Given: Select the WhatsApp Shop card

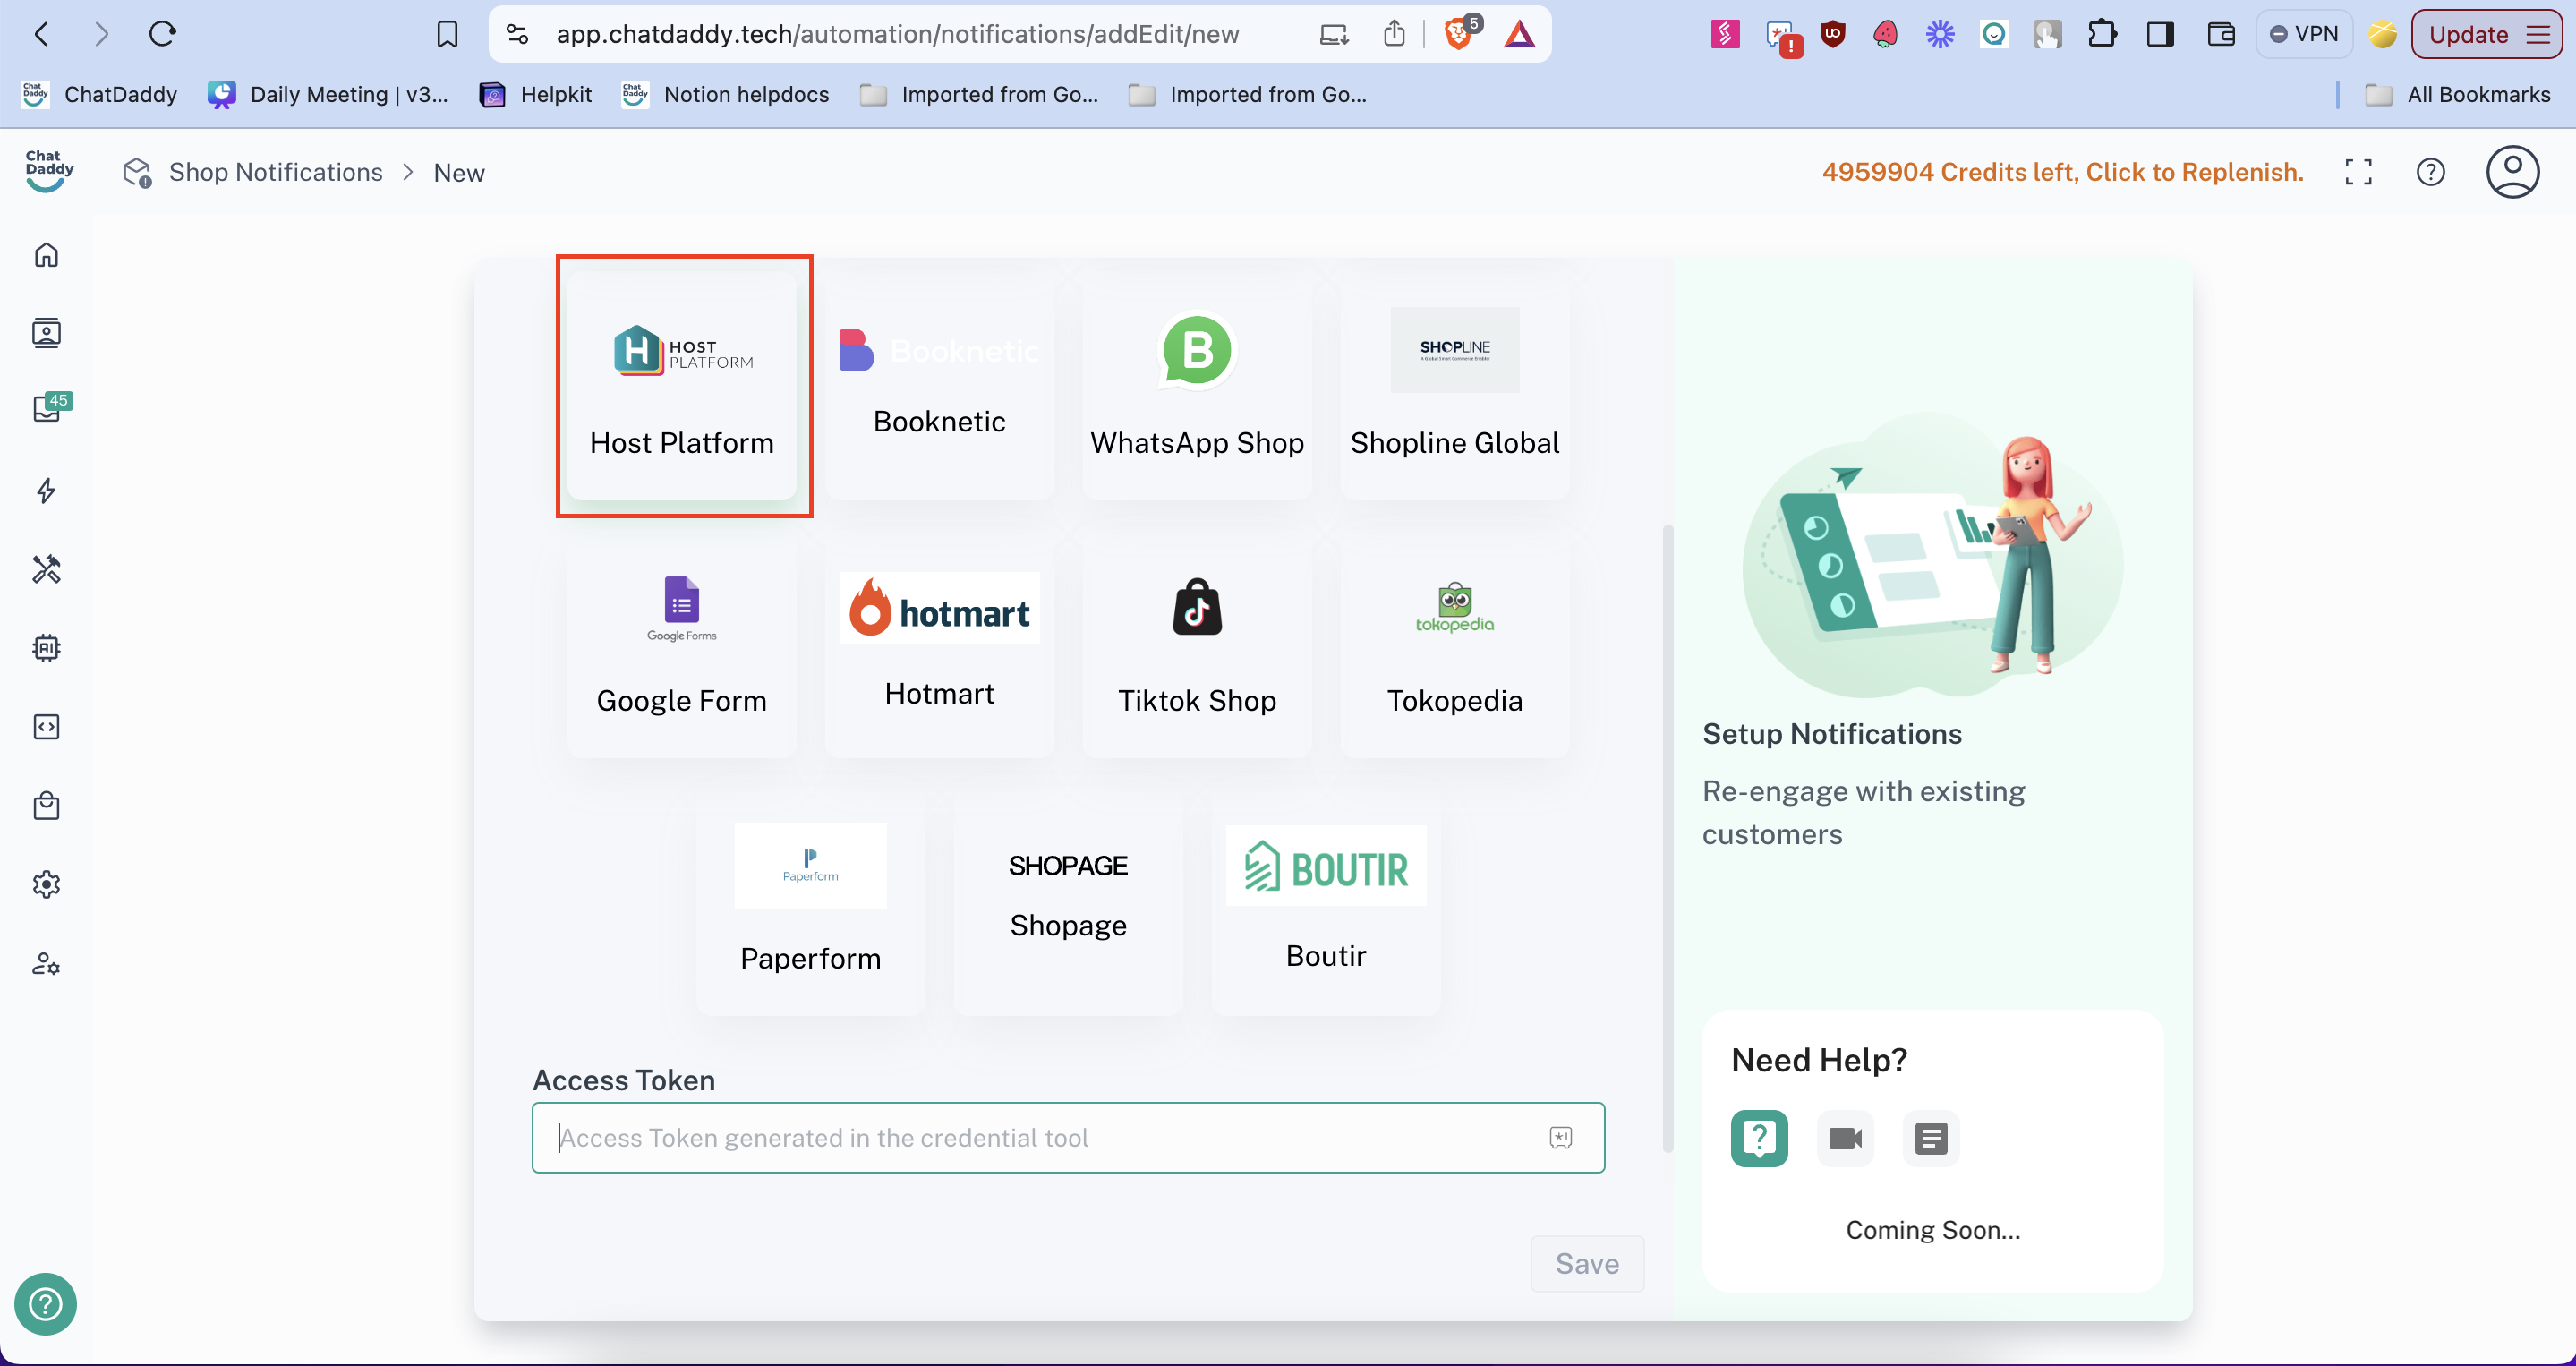Looking at the screenshot, I should tap(1197, 386).
